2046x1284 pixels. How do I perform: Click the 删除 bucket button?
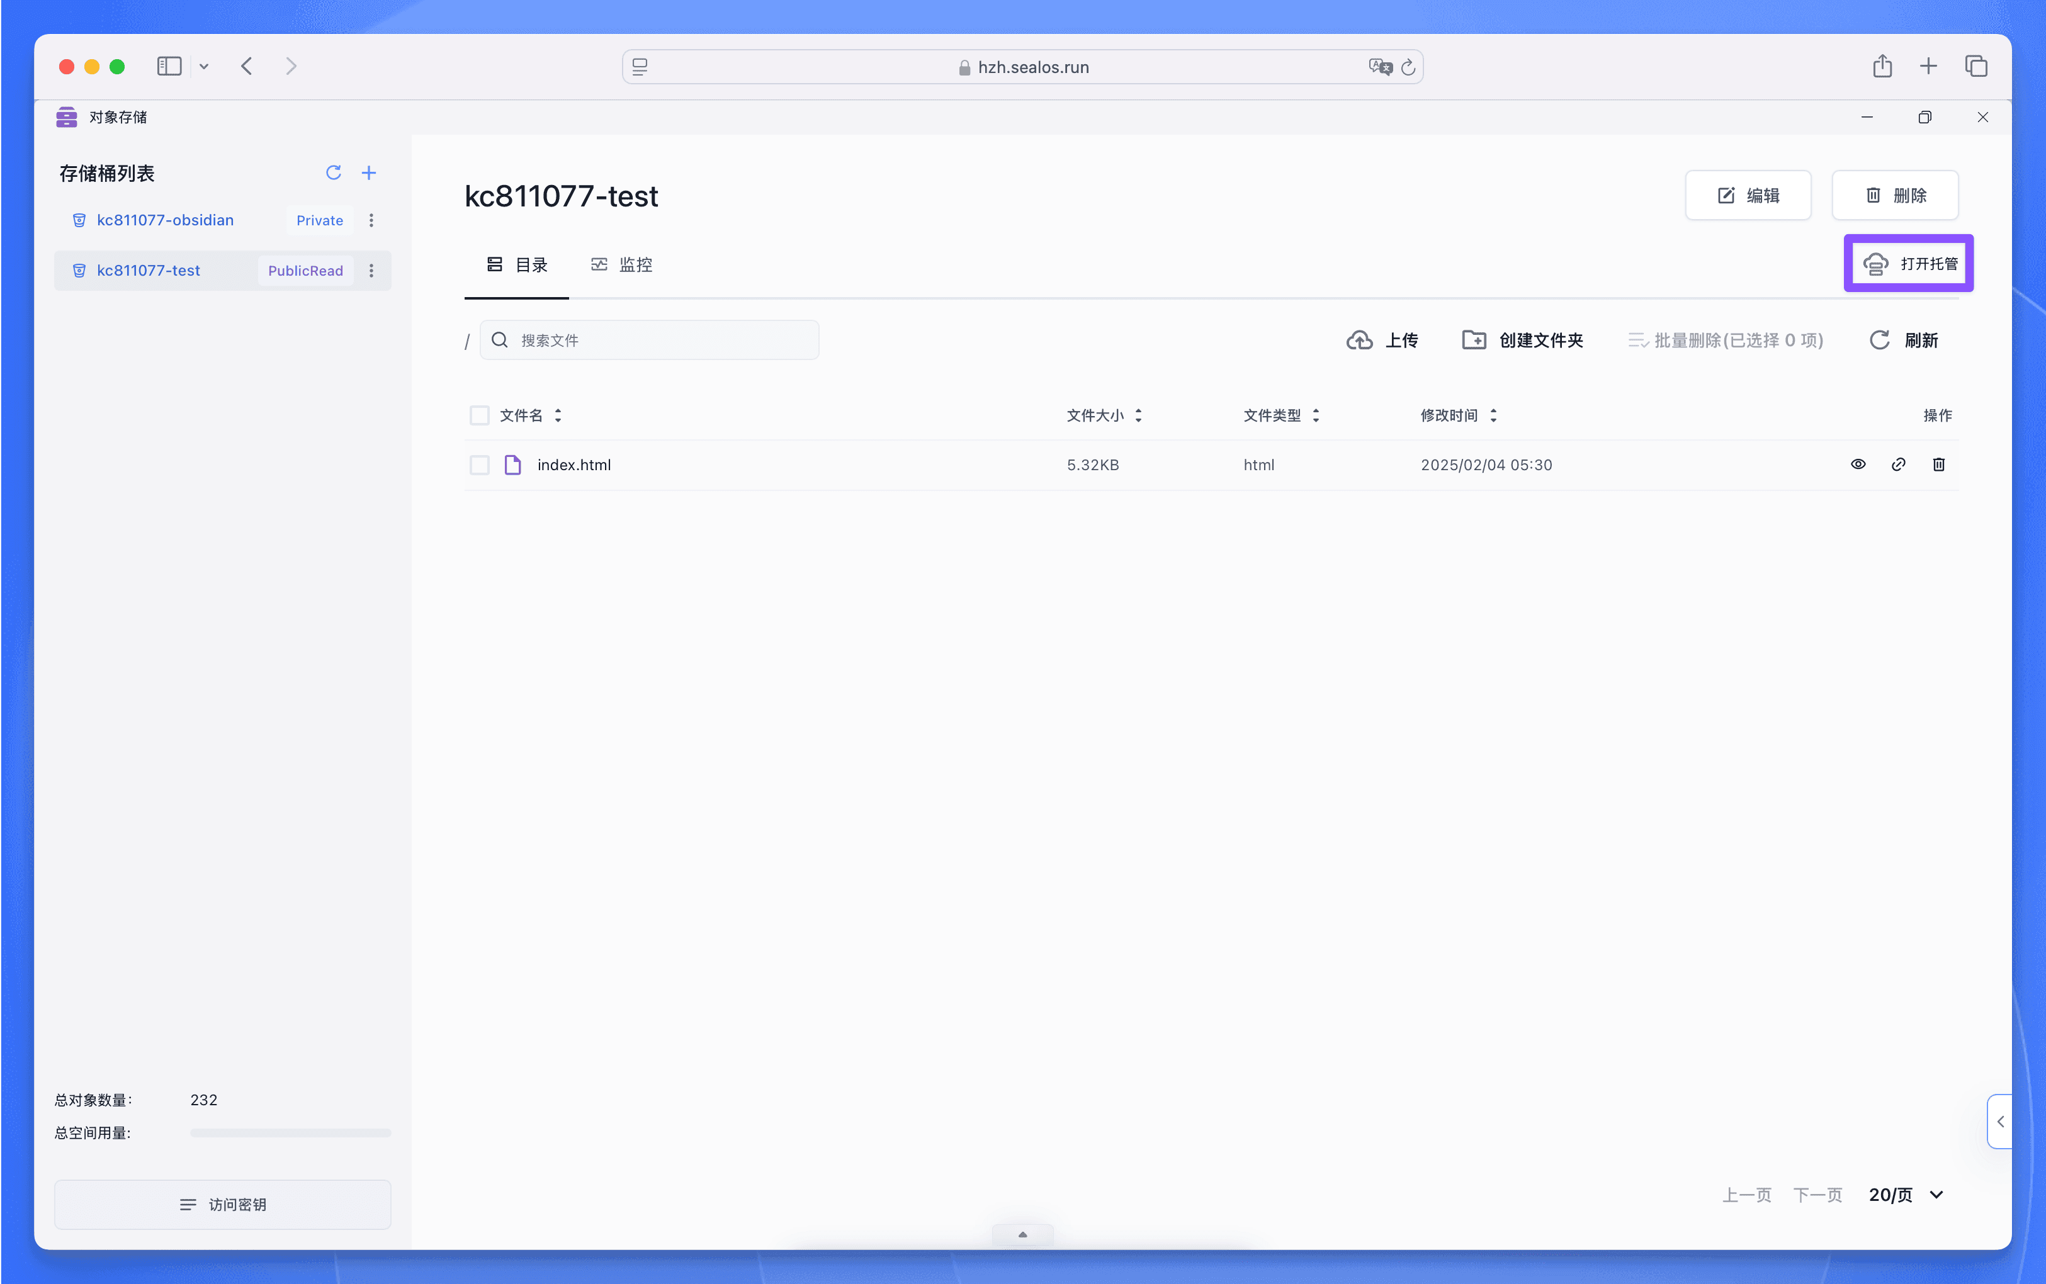pyautogui.click(x=1894, y=195)
